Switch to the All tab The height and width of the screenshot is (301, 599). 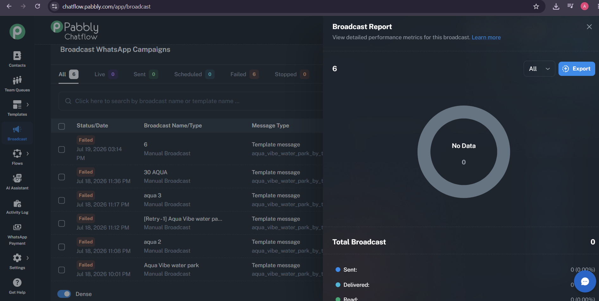[68, 74]
